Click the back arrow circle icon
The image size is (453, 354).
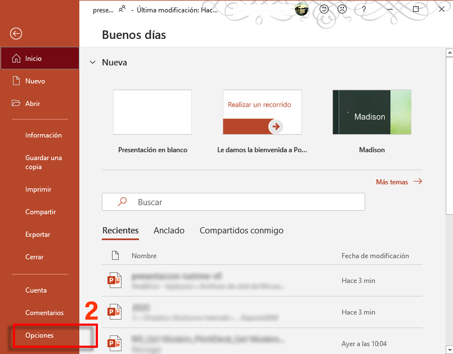click(16, 34)
